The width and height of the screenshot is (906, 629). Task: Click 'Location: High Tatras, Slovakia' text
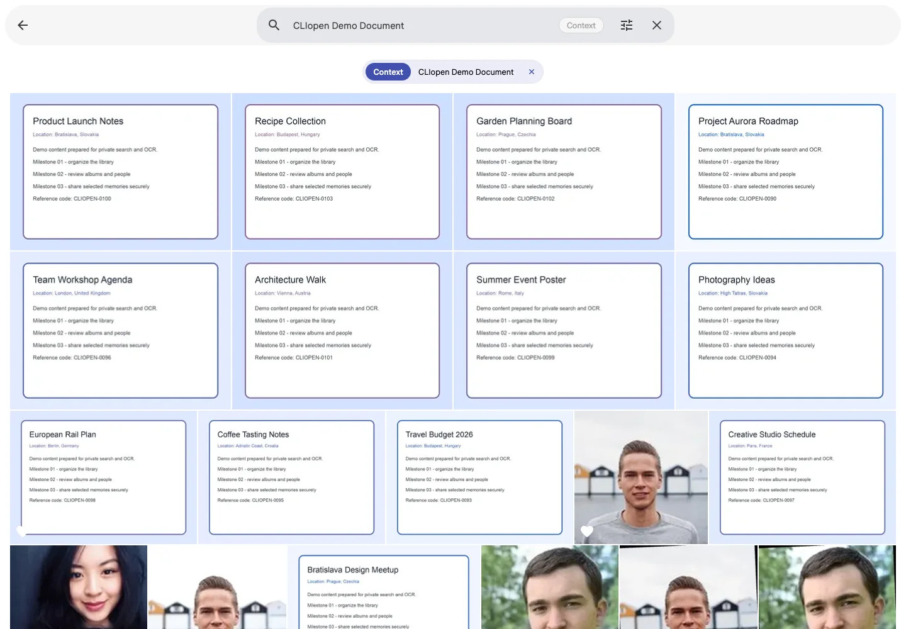(x=733, y=293)
